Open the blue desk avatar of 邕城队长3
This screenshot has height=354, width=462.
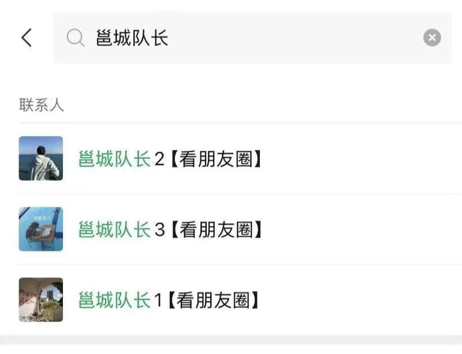tap(41, 229)
